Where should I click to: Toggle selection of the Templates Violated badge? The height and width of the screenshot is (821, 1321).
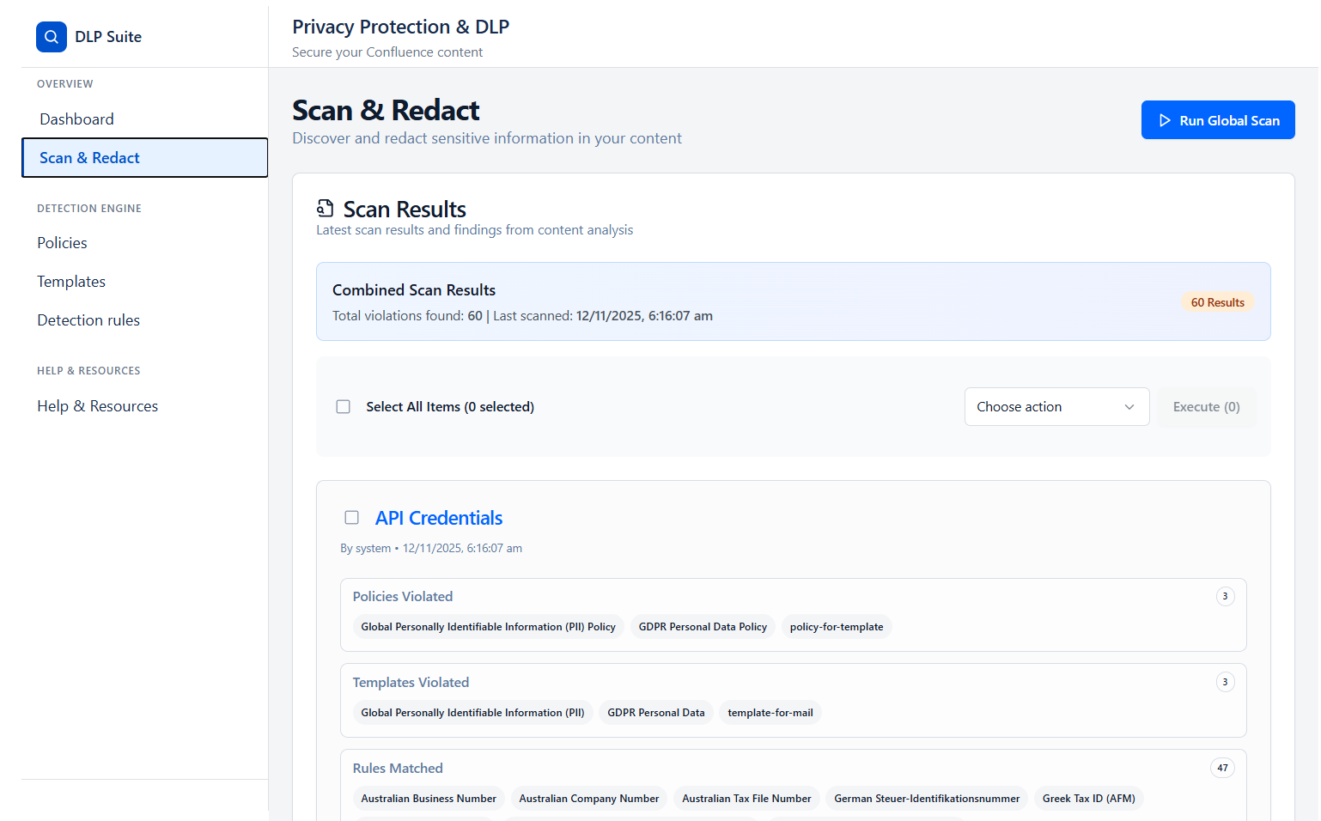(x=1225, y=681)
